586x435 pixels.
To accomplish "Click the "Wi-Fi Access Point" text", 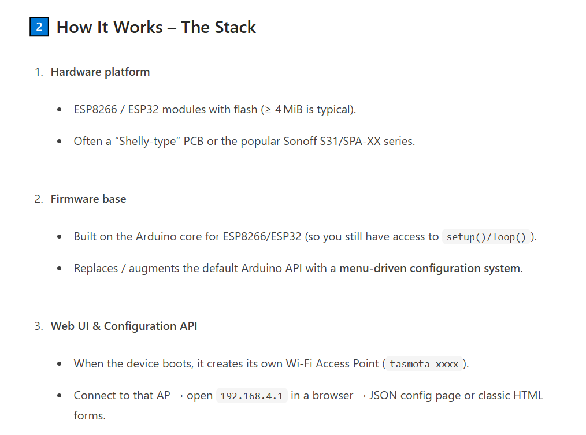I will point(332,363).
